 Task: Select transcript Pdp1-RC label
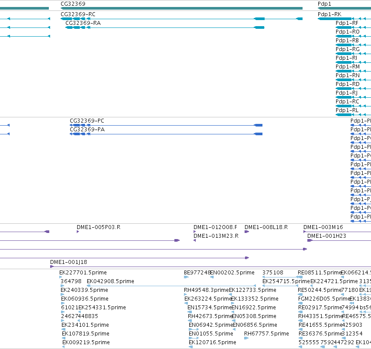point(347,102)
